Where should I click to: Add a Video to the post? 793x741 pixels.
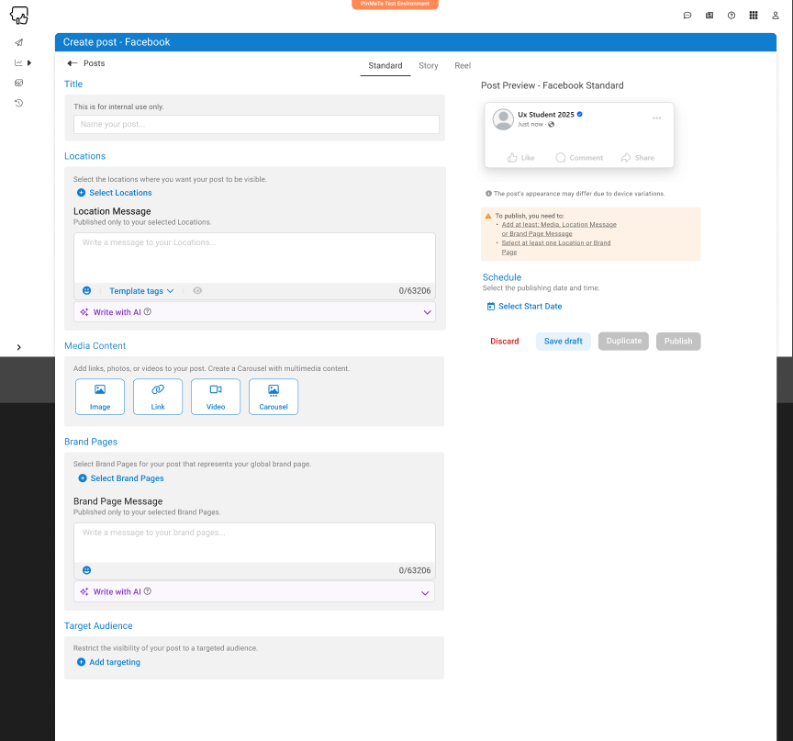pos(215,396)
